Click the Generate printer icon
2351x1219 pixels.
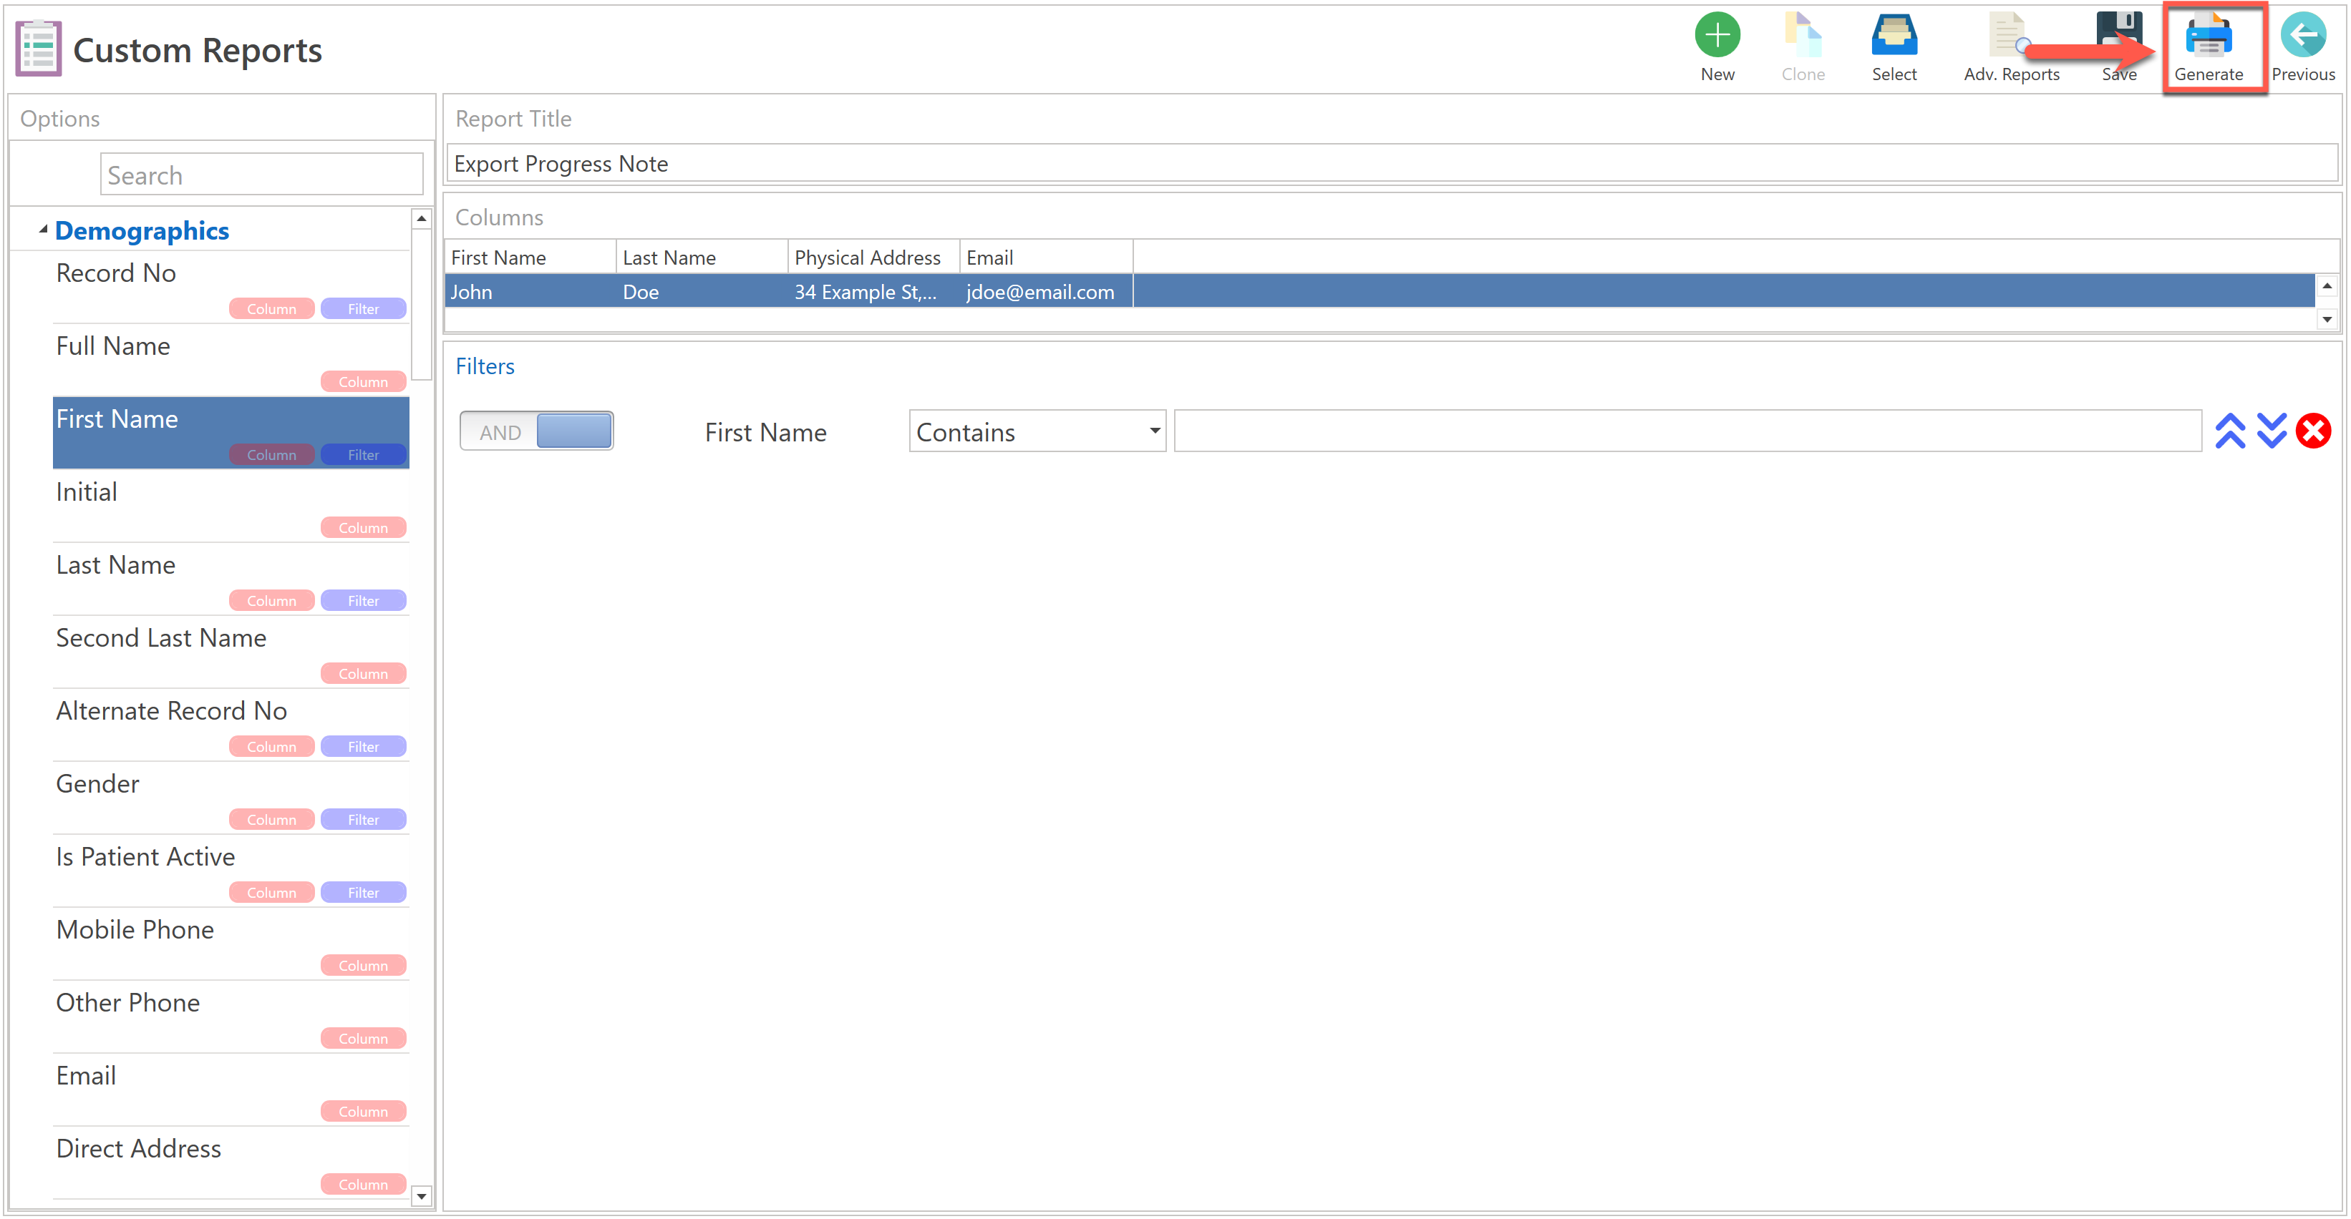coord(2207,36)
